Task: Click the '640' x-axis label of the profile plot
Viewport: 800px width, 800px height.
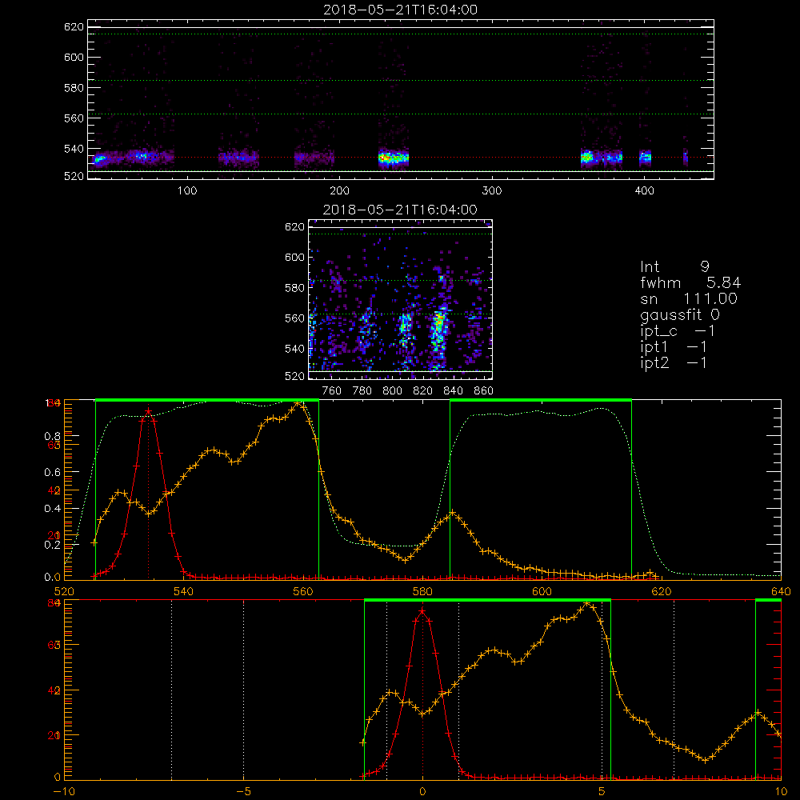Action: coord(781,591)
